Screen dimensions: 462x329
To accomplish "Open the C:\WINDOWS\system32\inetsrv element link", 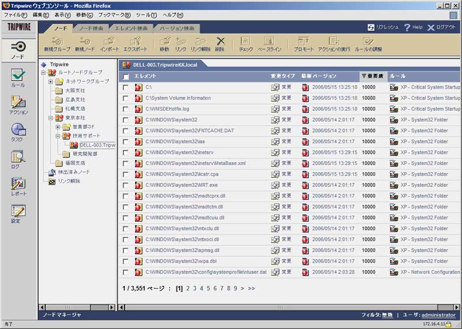I will tap(180, 152).
